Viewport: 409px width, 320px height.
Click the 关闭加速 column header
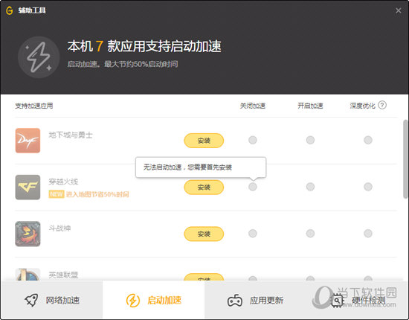click(x=253, y=106)
